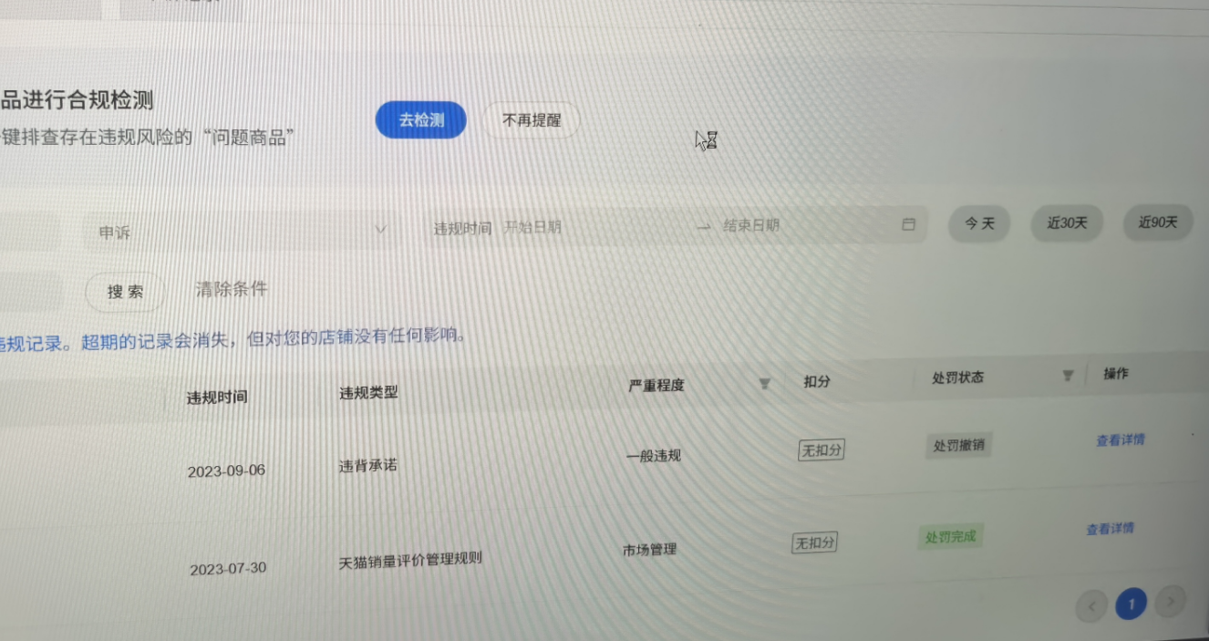Open the 严重程度 column filter icon

coord(765,384)
